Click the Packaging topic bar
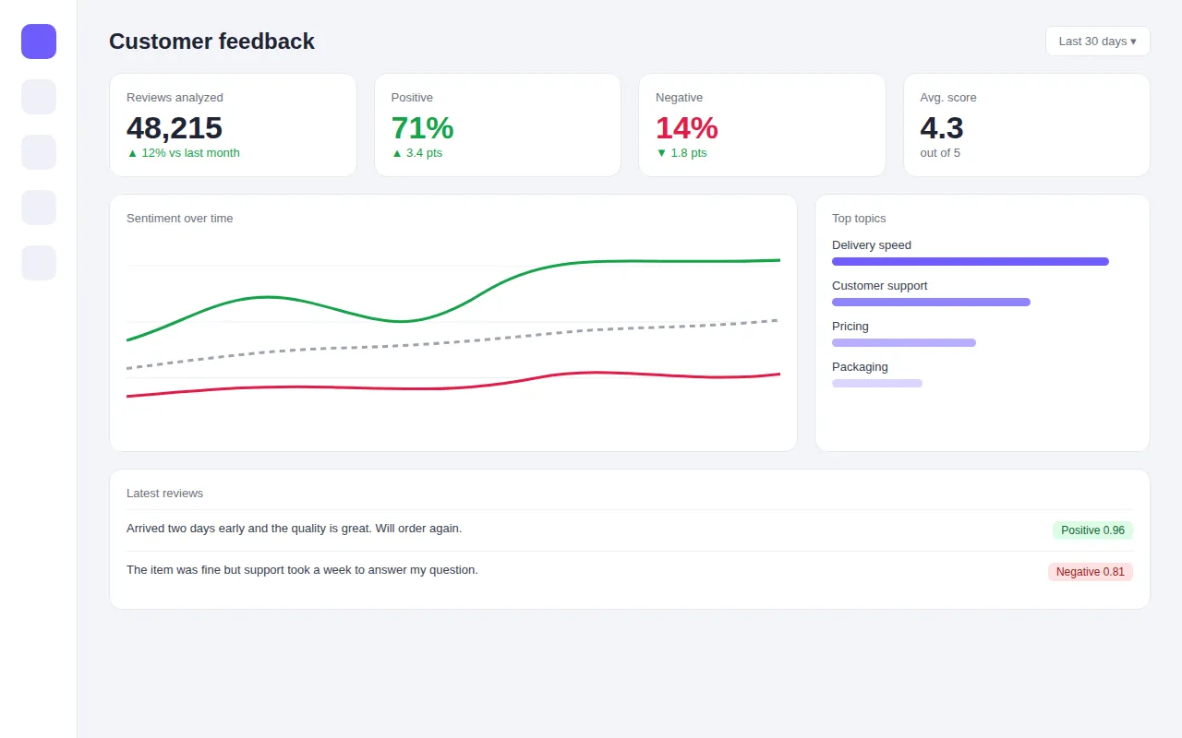 (877, 384)
